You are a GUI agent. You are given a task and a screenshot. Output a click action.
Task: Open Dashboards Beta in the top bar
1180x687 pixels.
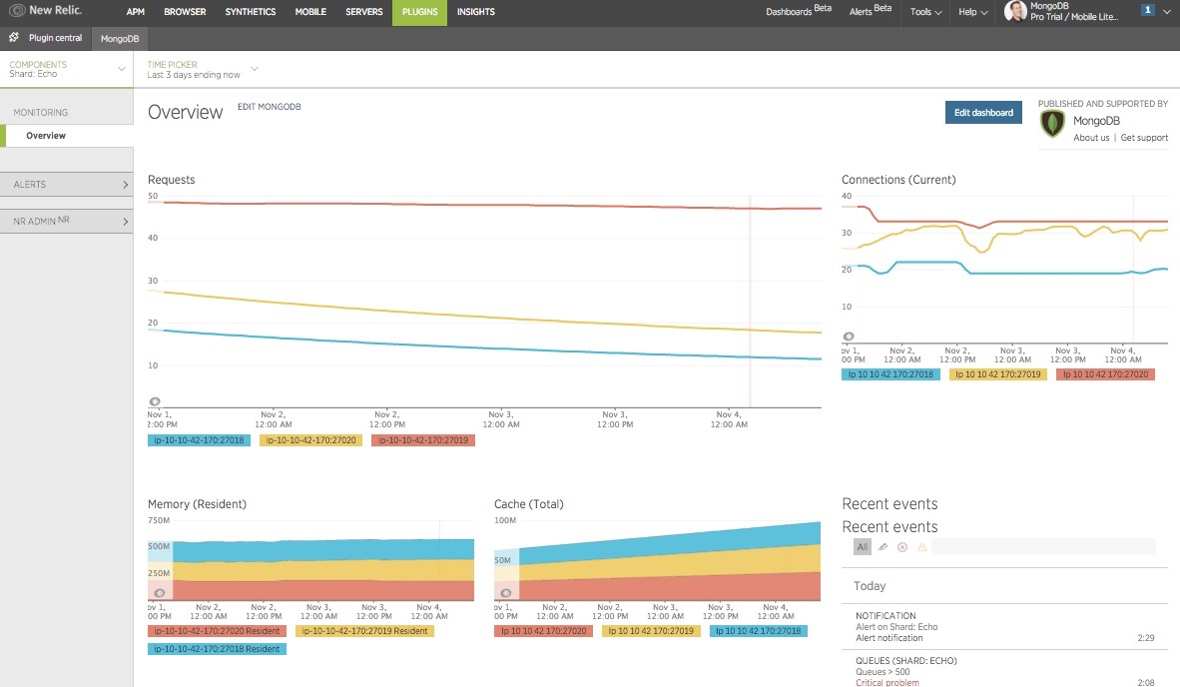point(799,11)
